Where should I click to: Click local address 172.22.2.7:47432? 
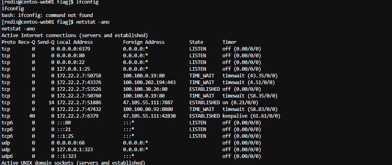tap(79, 109)
